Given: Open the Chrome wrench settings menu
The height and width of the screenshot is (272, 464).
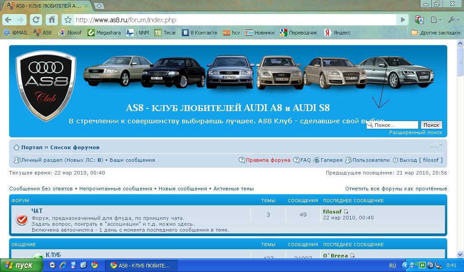Looking at the screenshot, I should pyautogui.click(x=453, y=19).
